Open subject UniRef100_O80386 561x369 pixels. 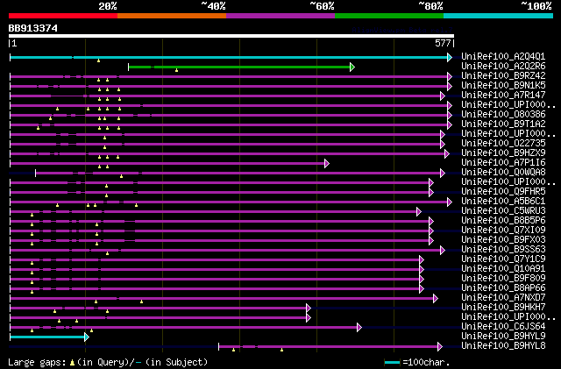tap(503, 115)
